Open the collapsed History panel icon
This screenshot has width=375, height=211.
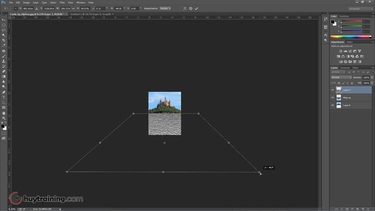tap(326, 19)
